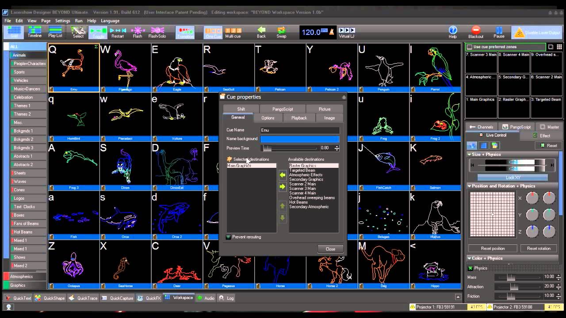Click Disable Laser Output

(536, 32)
